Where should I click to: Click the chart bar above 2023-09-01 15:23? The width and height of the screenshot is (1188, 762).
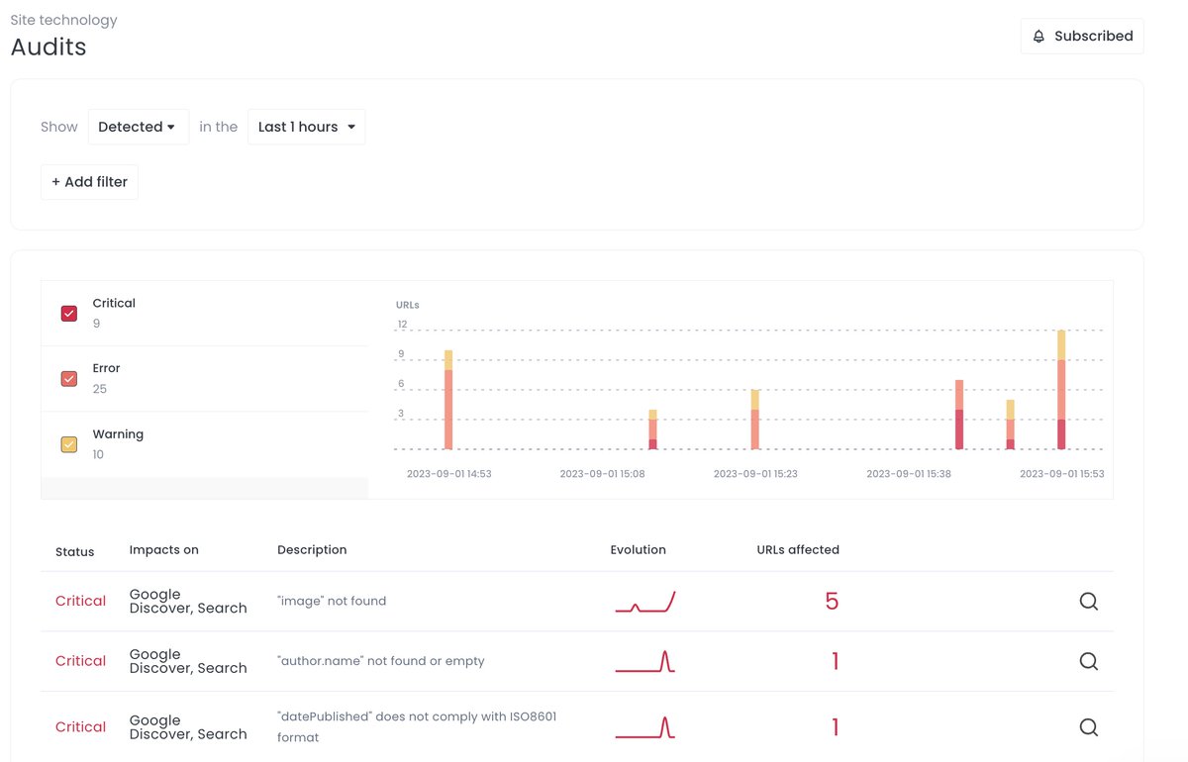[x=754, y=420]
